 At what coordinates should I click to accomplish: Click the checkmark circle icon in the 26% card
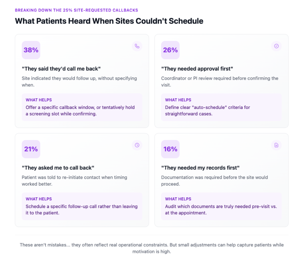point(276,46)
